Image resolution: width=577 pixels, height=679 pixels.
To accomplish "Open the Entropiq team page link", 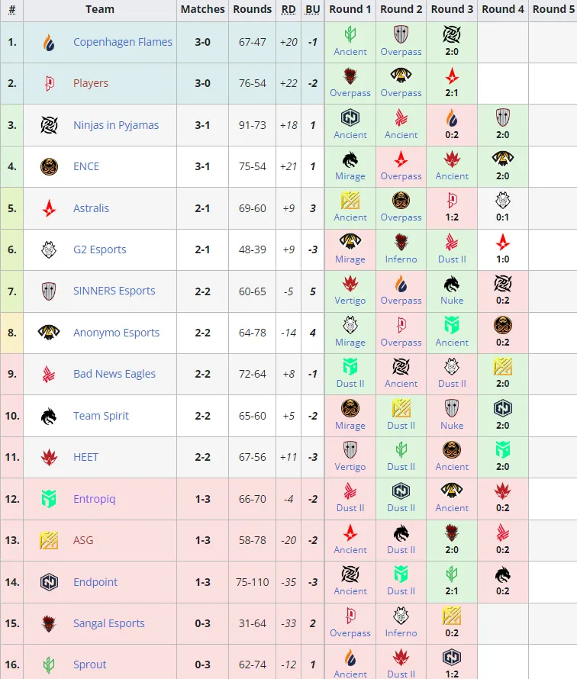I will [94, 499].
